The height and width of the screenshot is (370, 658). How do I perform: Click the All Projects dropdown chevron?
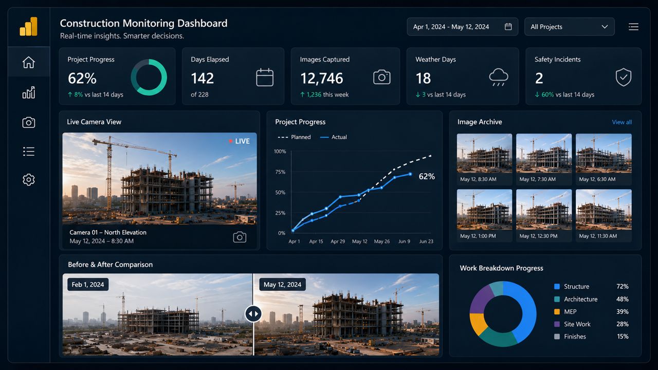point(605,27)
